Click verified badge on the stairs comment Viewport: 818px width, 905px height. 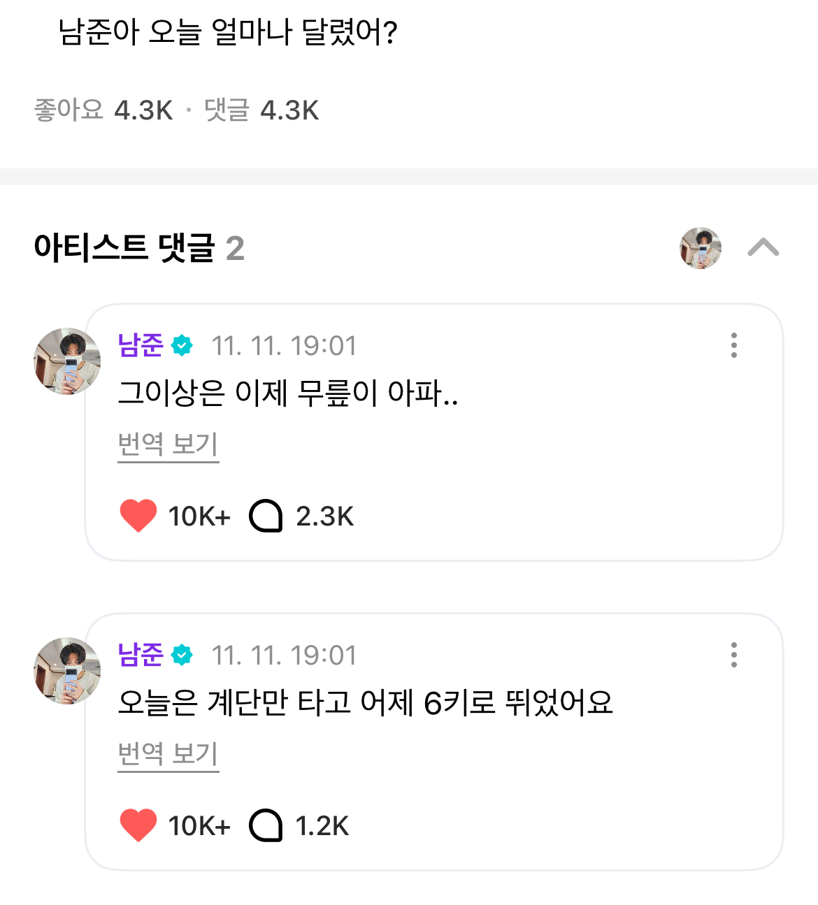[x=182, y=655]
